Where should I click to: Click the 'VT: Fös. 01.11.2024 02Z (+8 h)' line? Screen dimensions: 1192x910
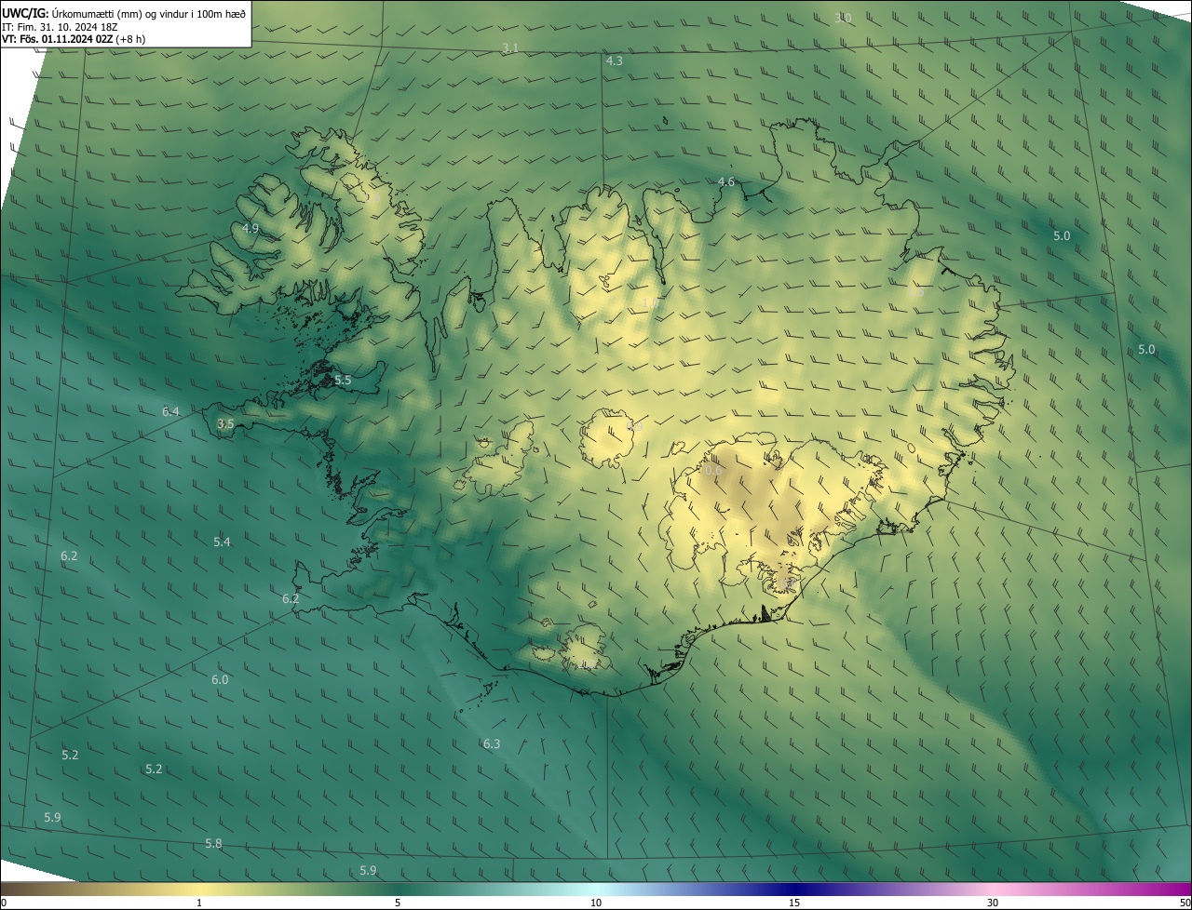(x=75, y=39)
